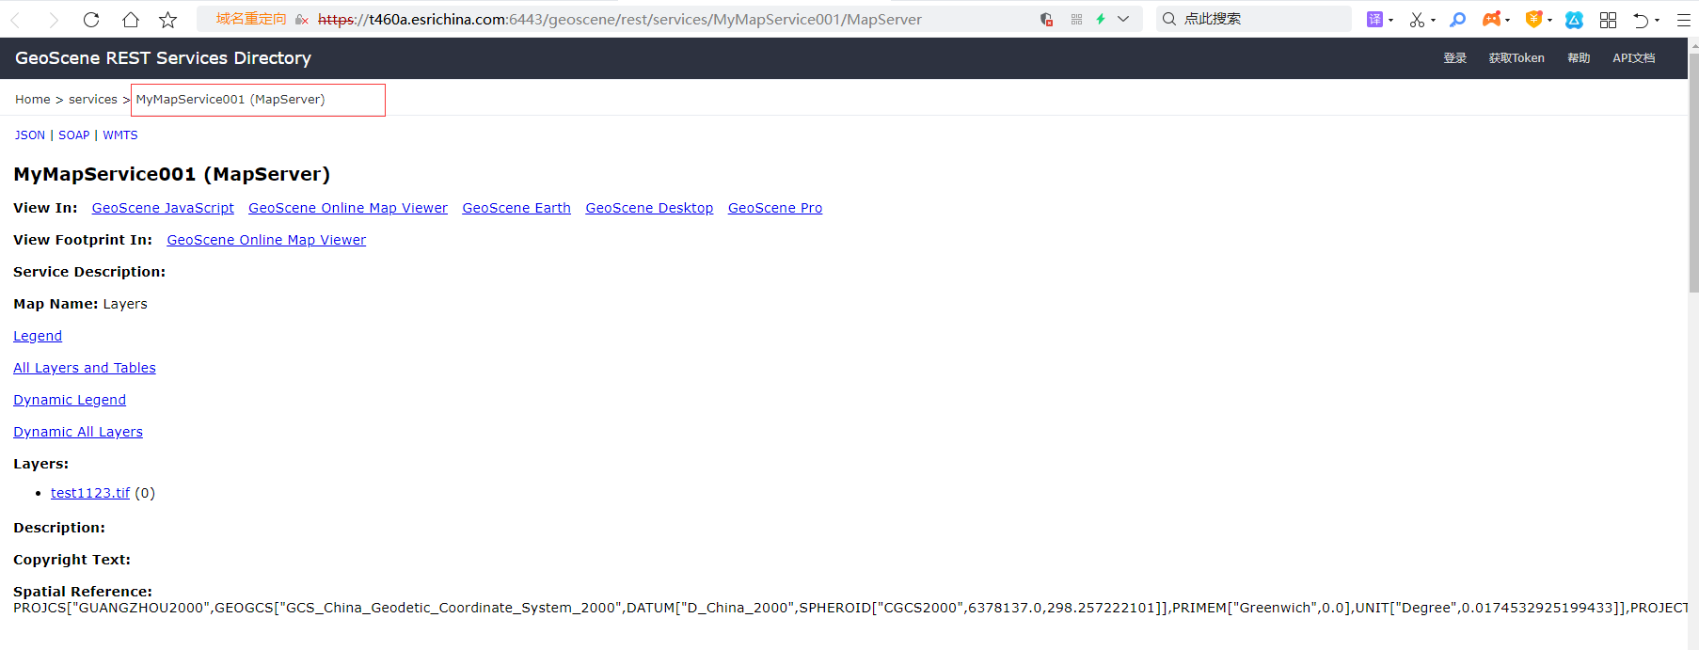The height and width of the screenshot is (650, 1699).
Task: Go back with the browser back arrow
Action: [x=15, y=20]
